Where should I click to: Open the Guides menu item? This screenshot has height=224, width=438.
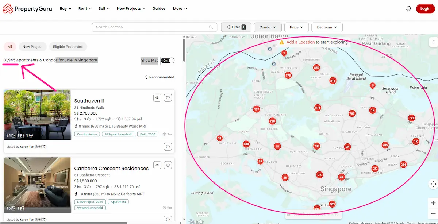tap(159, 9)
